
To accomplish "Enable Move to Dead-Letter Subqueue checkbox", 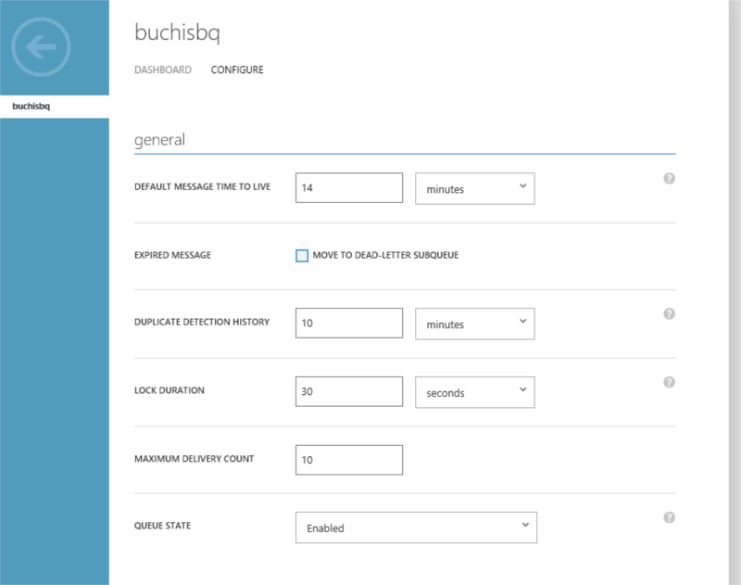I will [302, 256].
